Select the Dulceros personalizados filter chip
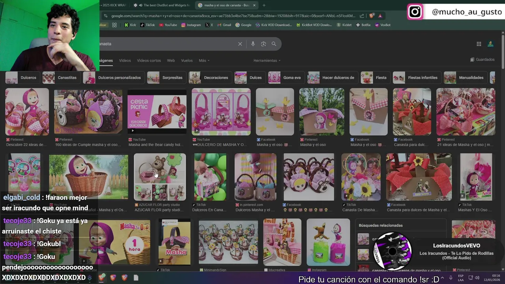Viewport: 505px width, 284px height. [x=113, y=78]
